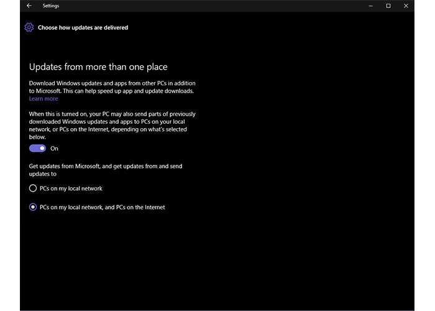Click the "On" label beside the toggle
The image size is (435, 311).
pos(54,149)
